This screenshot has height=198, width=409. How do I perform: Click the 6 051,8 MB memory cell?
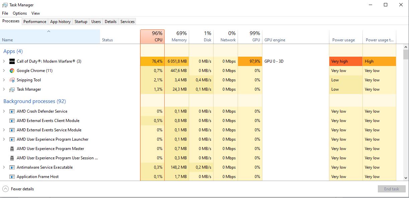[x=177, y=61]
